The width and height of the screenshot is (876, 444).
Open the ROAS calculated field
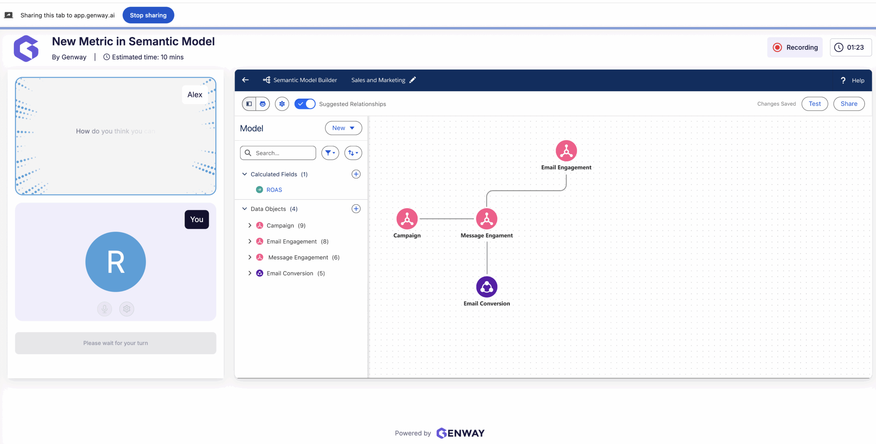274,190
